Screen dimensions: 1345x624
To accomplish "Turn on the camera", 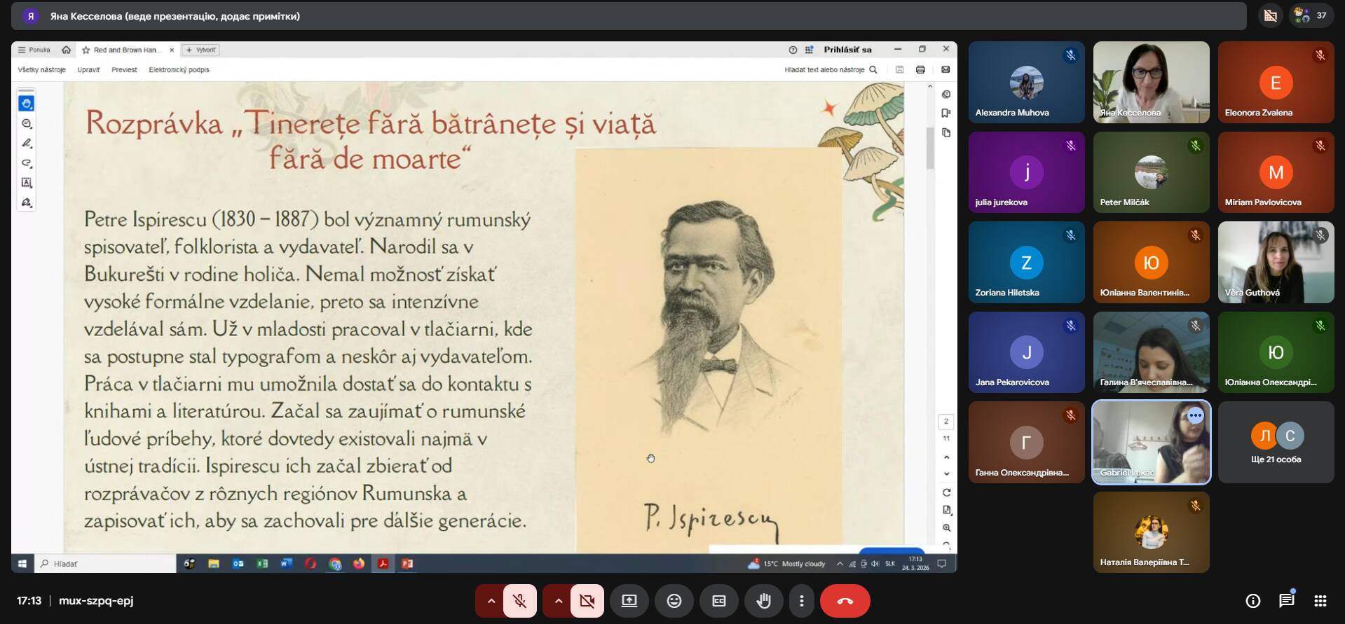I will point(587,601).
